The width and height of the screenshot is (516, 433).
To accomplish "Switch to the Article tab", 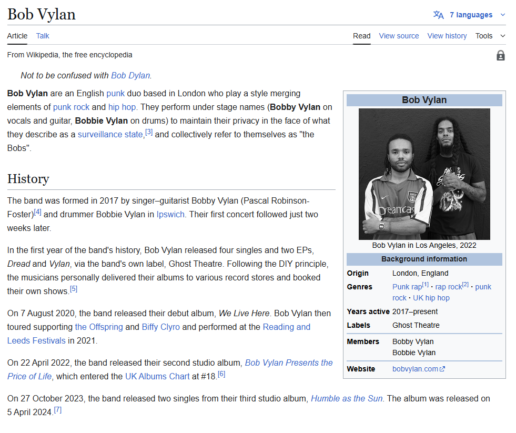I will pyautogui.click(x=17, y=36).
